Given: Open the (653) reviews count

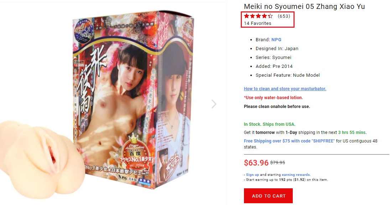Looking at the screenshot, I should pyautogui.click(x=284, y=16).
